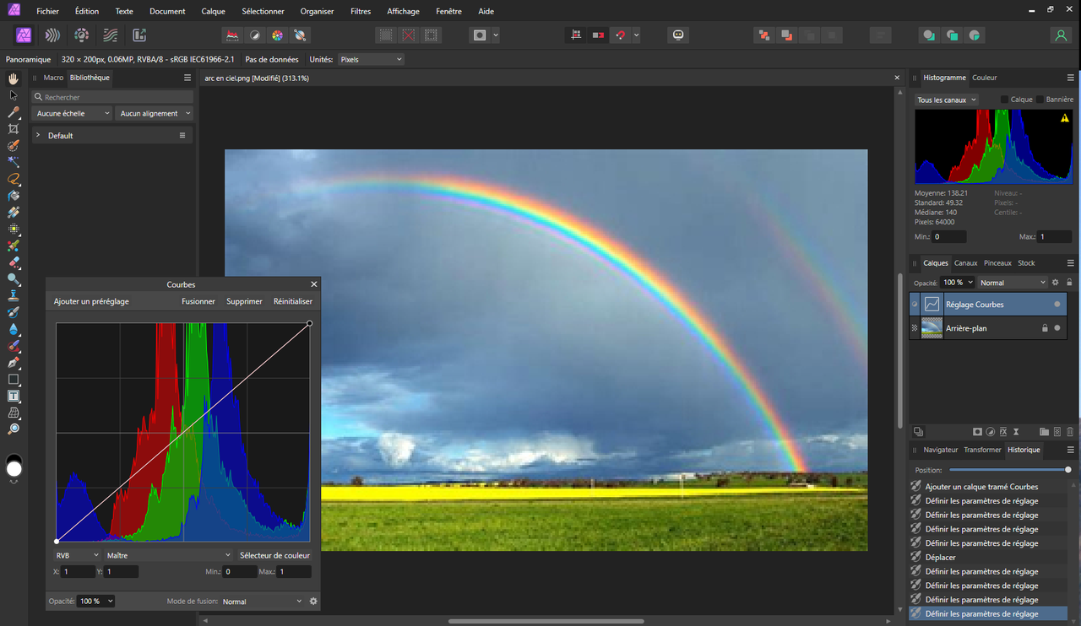Screen dimensions: 1081x626
Task: Toggle the Quick Mask button
Action: pos(480,35)
